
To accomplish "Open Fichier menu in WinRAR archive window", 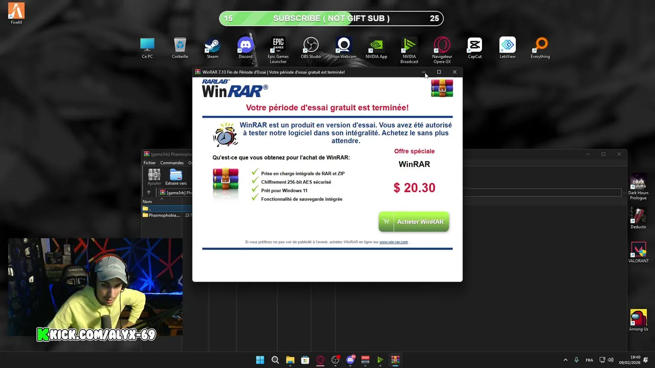I will (x=149, y=163).
